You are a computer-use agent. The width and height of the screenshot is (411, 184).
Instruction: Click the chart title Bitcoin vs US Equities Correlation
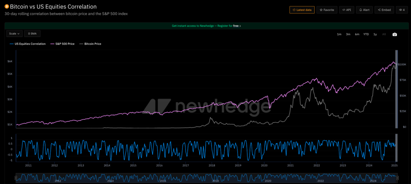(53, 6)
